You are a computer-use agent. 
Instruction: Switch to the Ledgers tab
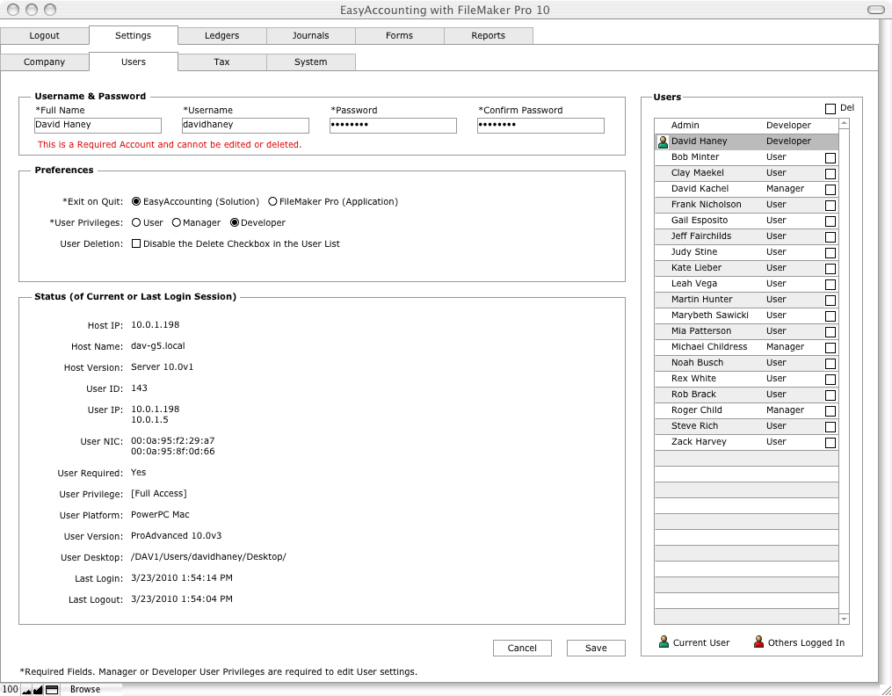(221, 35)
